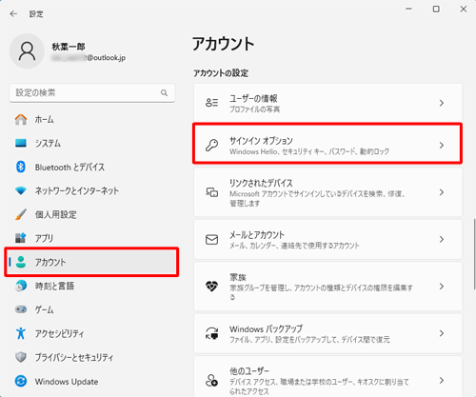Click the network Wi-Fi icon
Image resolution: width=476 pixels, height=397 pixels.
tap(21, 190)
